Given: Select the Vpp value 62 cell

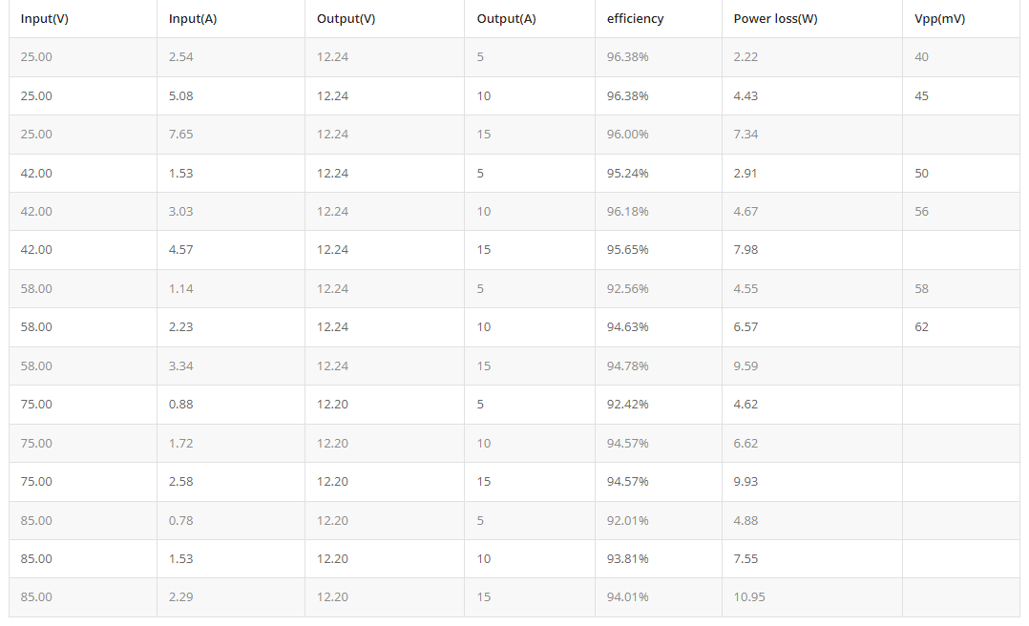Looking at the screenshot, I should click(921, 327).
